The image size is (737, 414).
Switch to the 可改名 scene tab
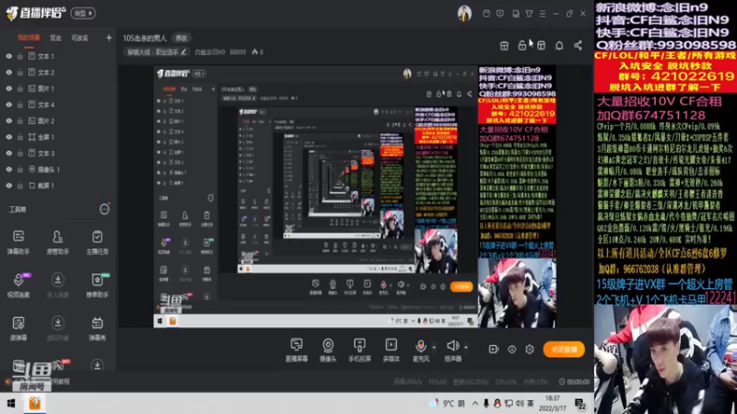pyautogui.click(x=79, y=38)
